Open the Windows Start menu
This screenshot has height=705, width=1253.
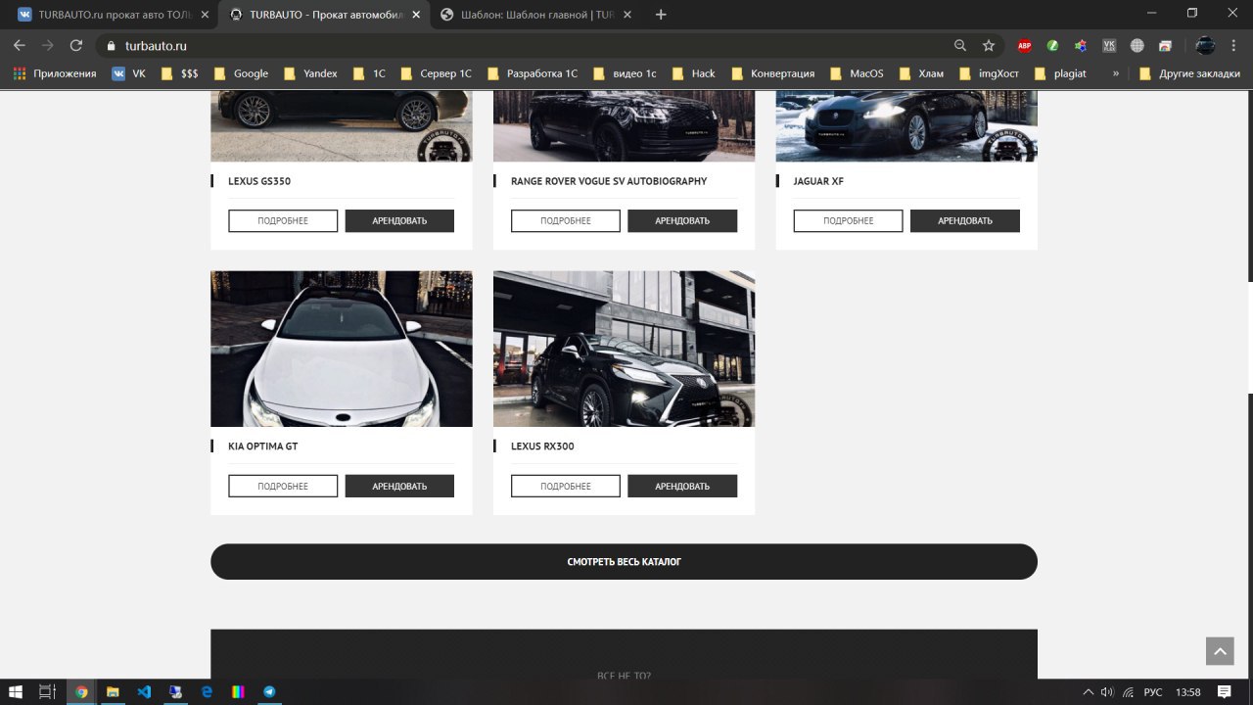[17, 691]
